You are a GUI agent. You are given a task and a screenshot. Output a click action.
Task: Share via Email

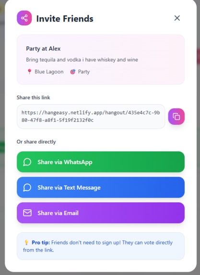101,213
